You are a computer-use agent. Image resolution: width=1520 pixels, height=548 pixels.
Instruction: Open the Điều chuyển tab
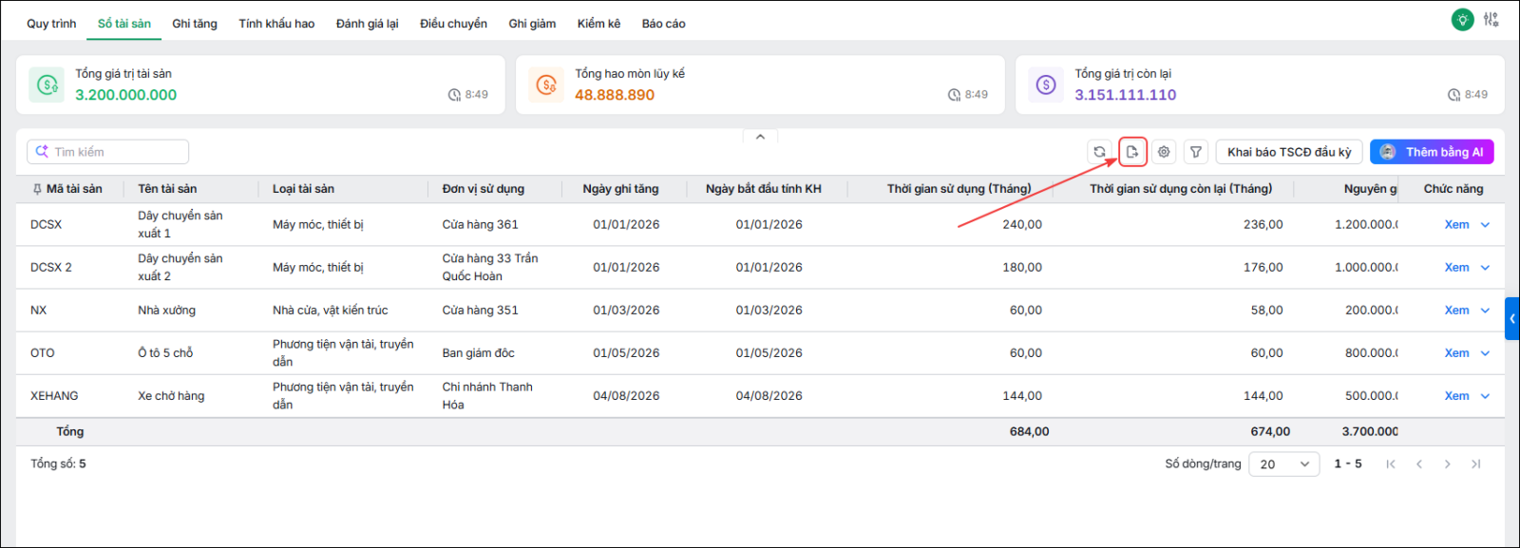pos(453,24)
